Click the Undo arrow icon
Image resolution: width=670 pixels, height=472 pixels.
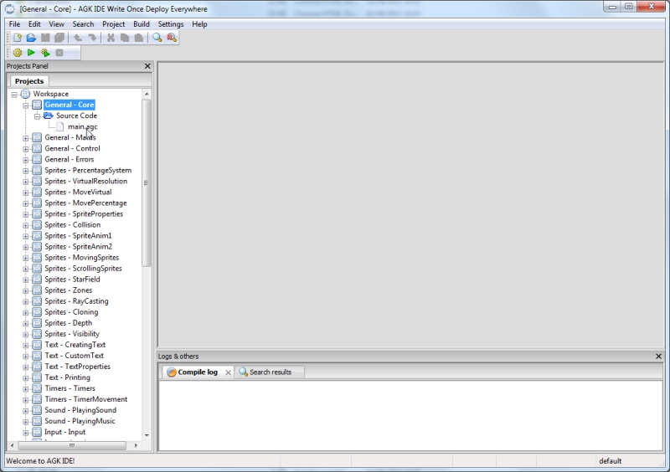pyautogui.click(x=78, y=38)
